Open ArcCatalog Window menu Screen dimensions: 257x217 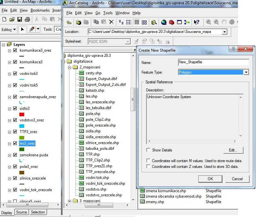point(123,13)
